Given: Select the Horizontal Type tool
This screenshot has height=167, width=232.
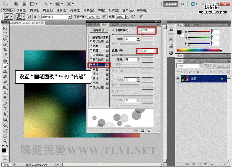Looking at the screenshot, I should (5, 109).
